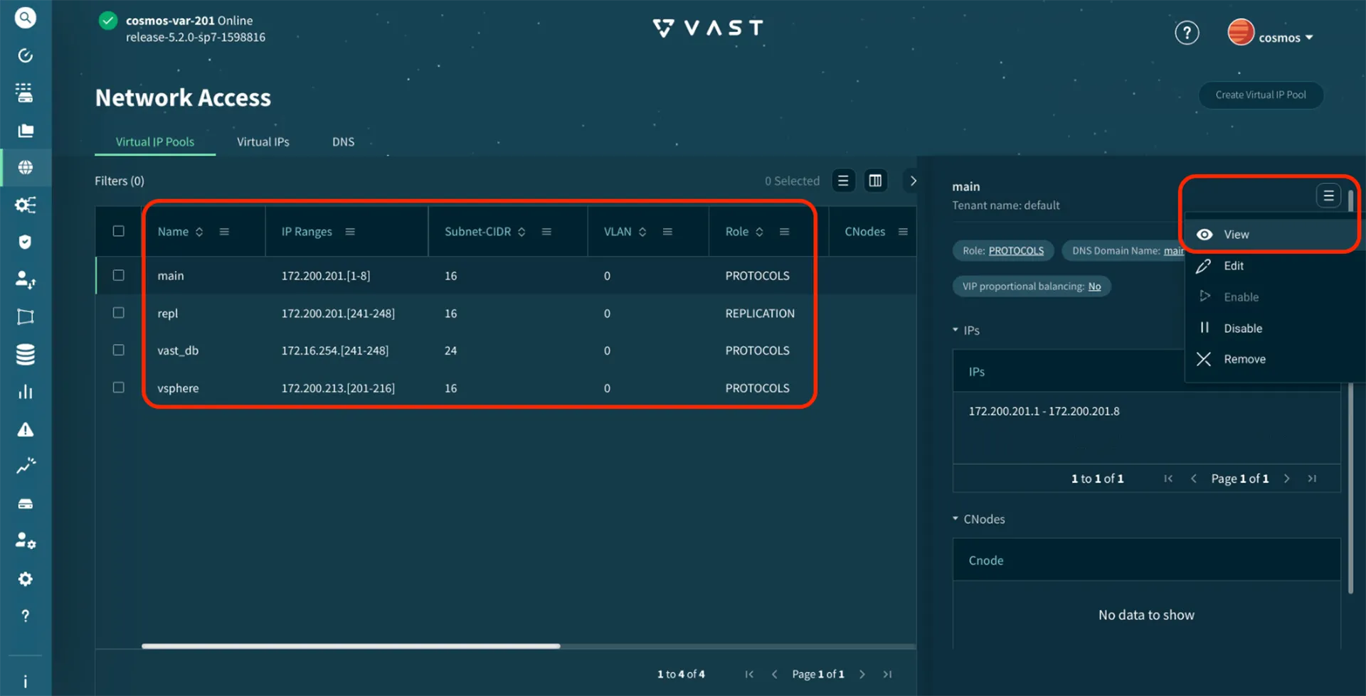
Task: Open the hardware drive sidebar icon
Action: coord(26,504)
